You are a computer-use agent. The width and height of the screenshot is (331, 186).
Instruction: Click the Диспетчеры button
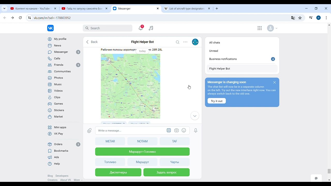pos(118,172)
